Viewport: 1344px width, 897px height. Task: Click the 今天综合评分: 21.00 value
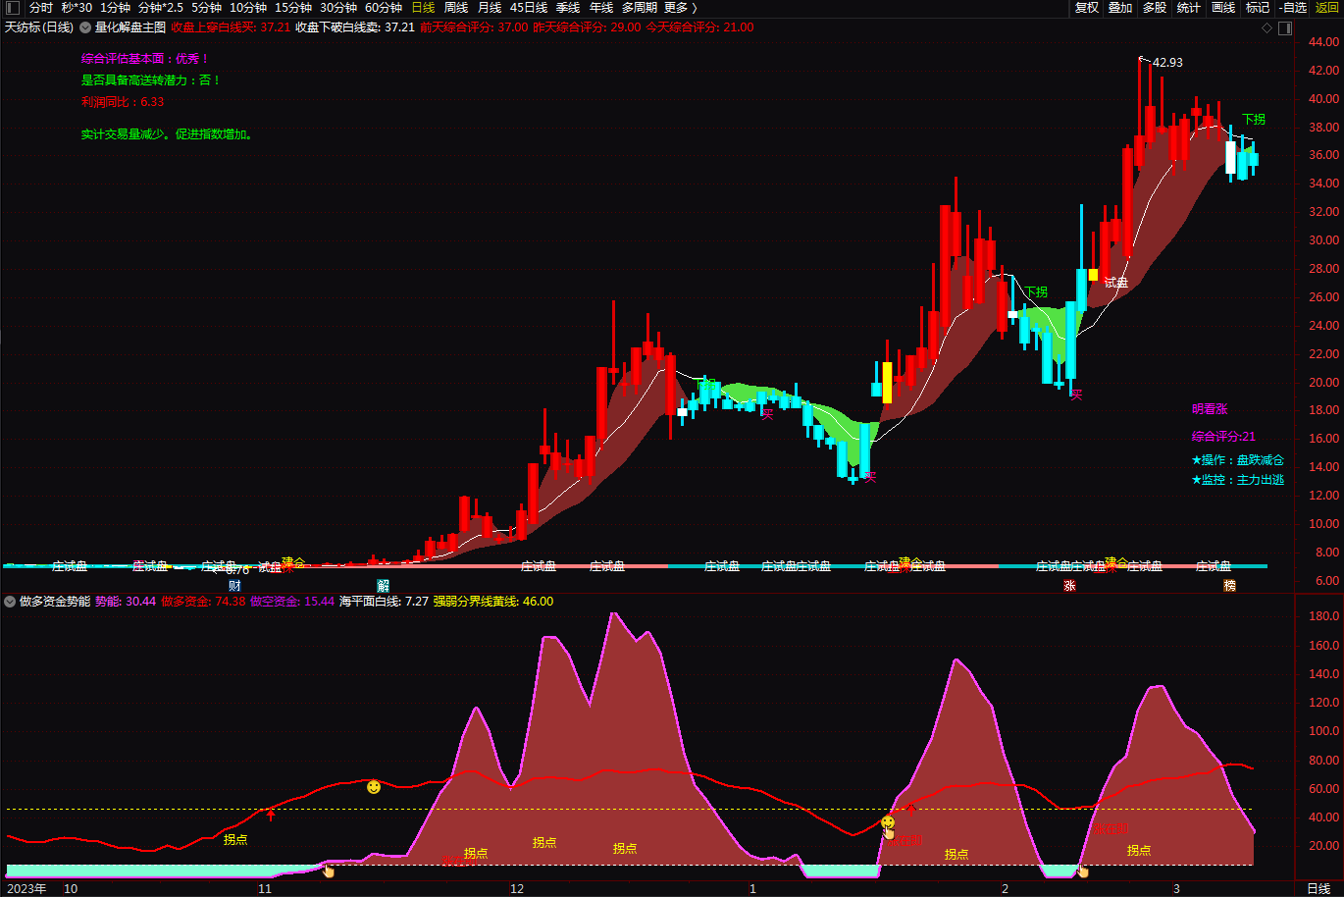click(699, 27)
